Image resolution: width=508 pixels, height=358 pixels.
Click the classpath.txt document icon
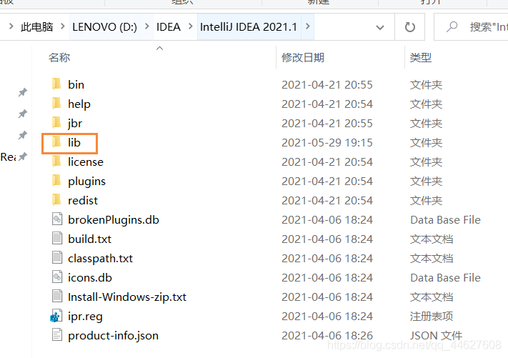(57, 257)
